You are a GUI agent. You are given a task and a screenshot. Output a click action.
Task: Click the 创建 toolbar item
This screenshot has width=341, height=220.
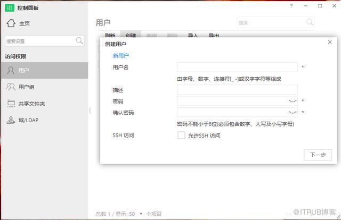(x=131, y=35)
